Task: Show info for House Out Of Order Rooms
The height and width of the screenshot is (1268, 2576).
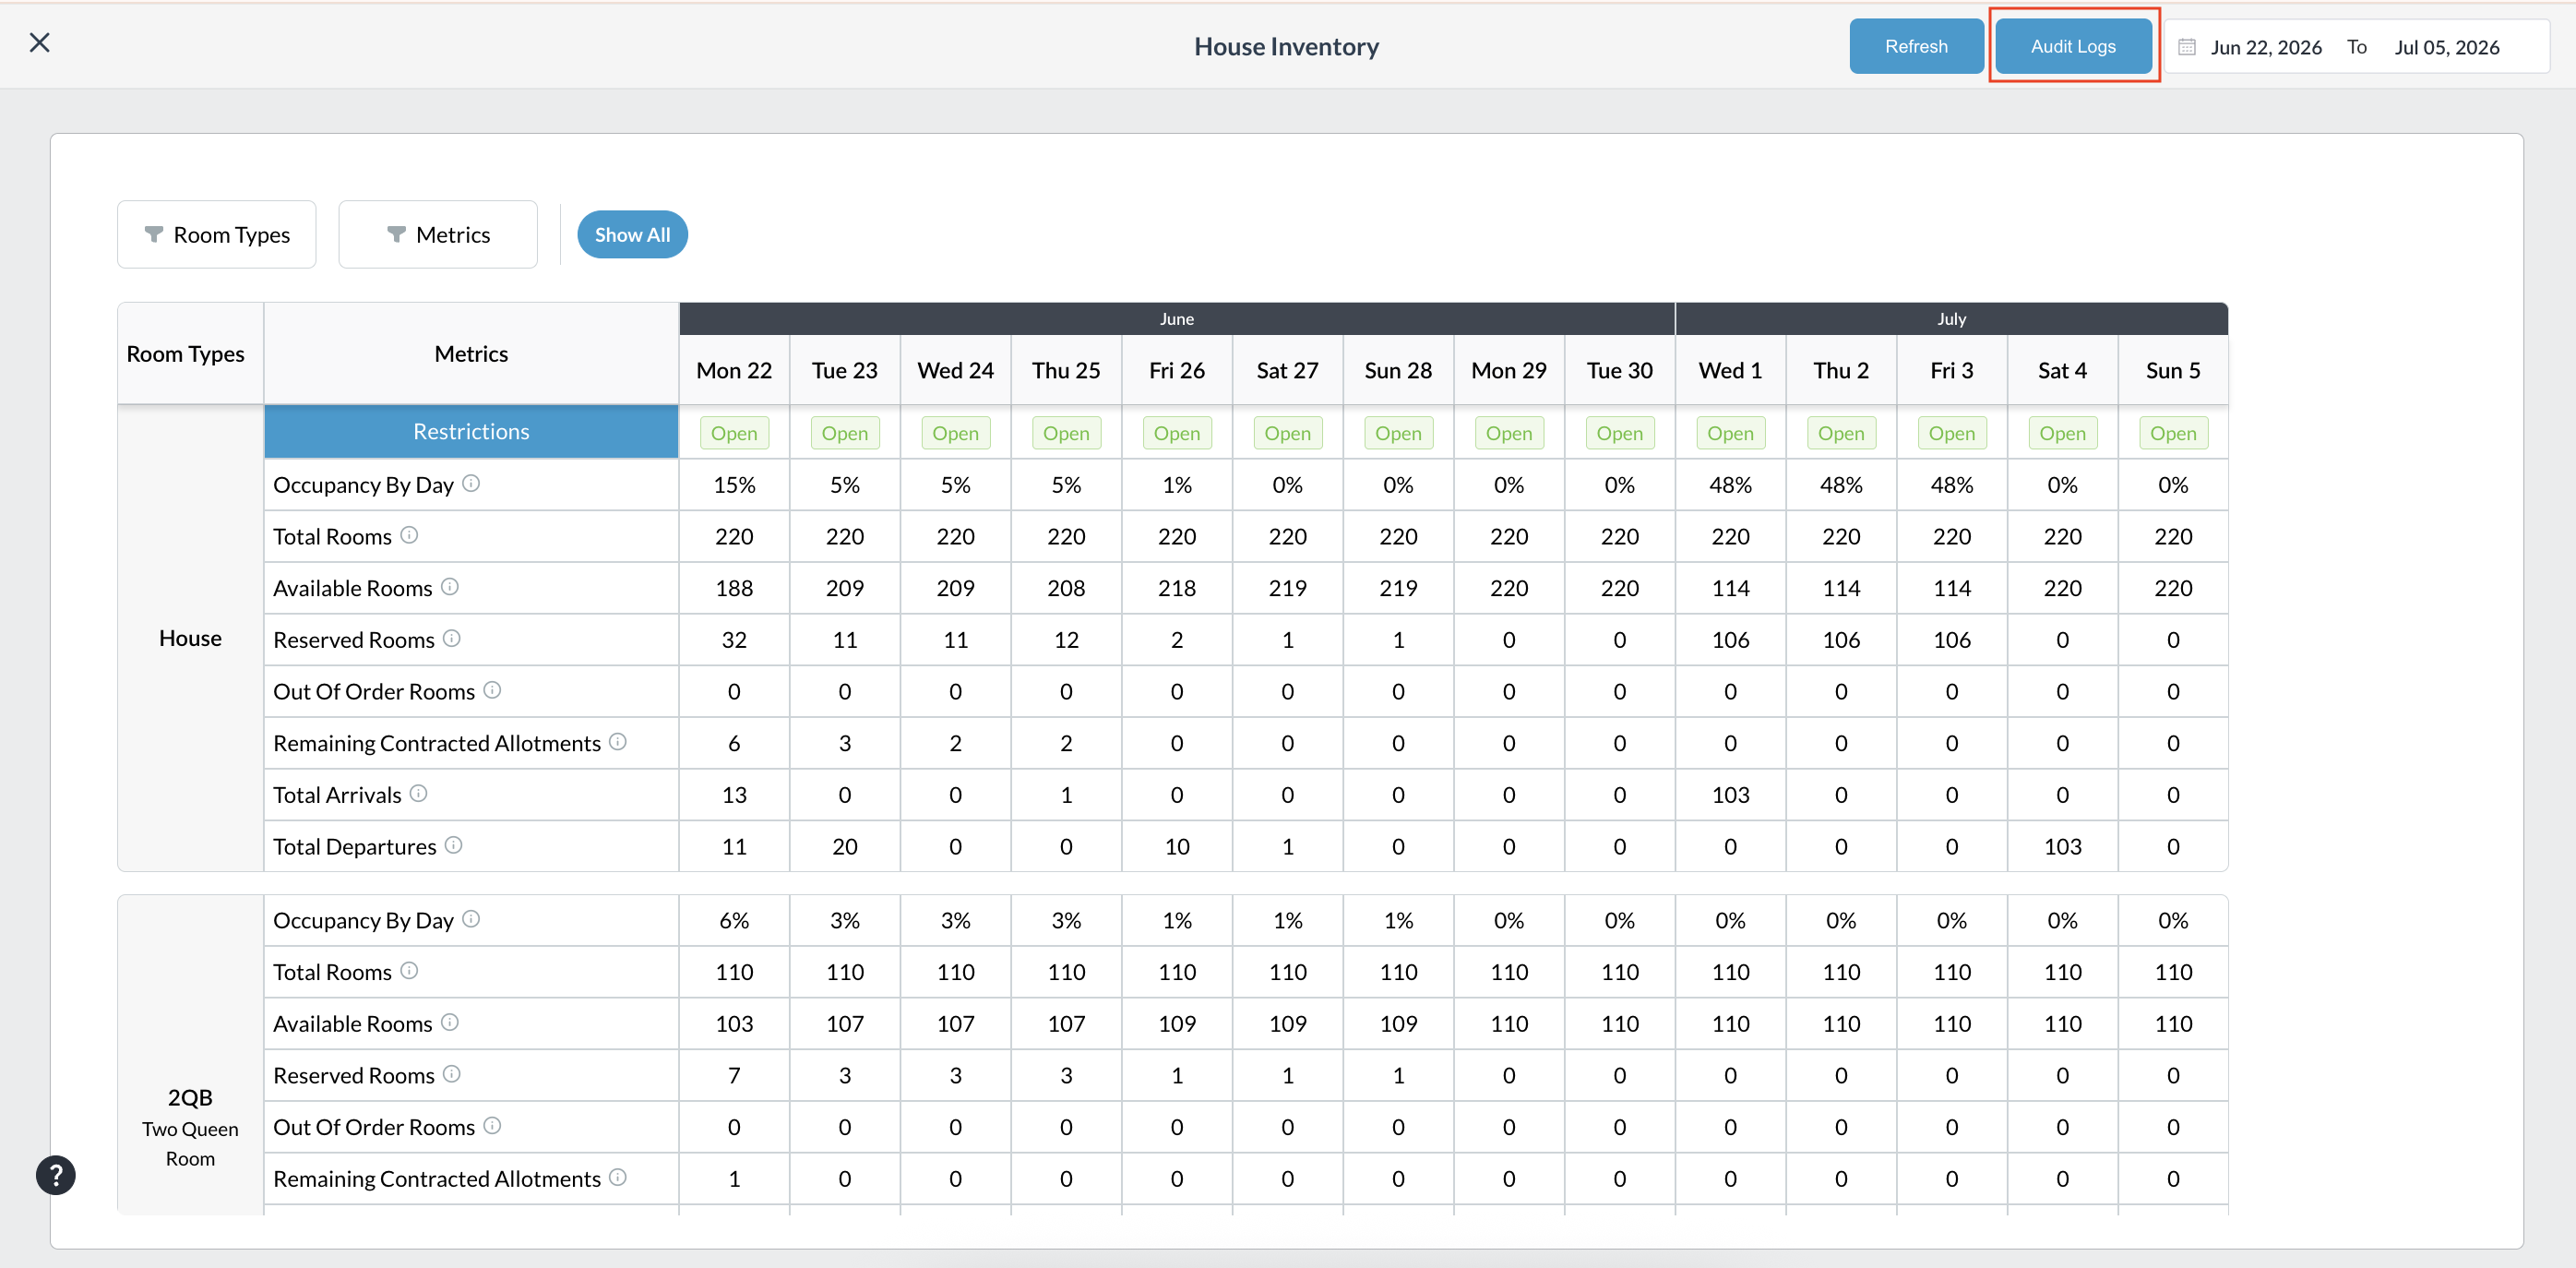Action: 492,690
